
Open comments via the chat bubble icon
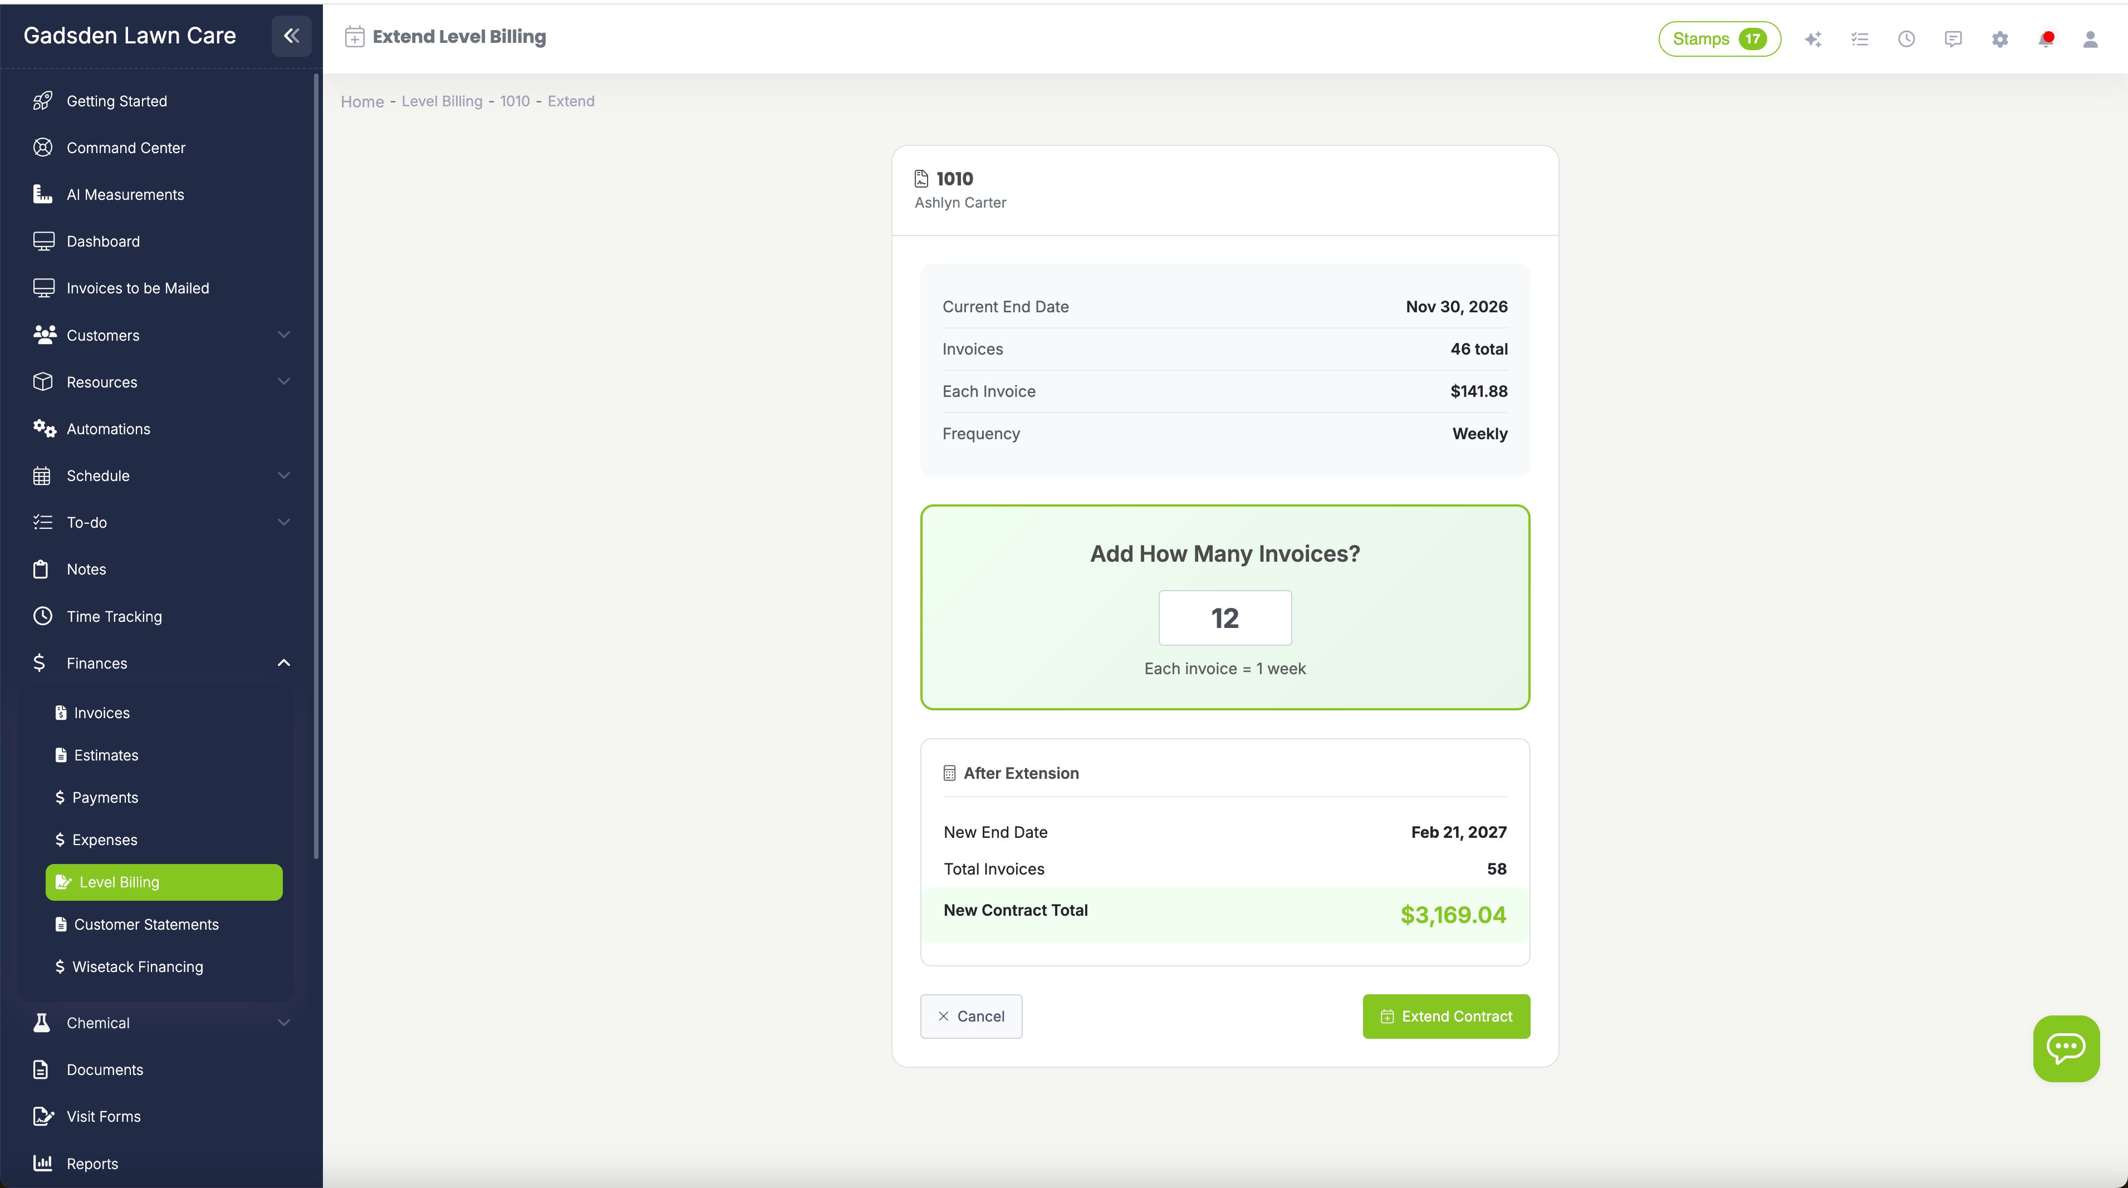click(1954, 39)
